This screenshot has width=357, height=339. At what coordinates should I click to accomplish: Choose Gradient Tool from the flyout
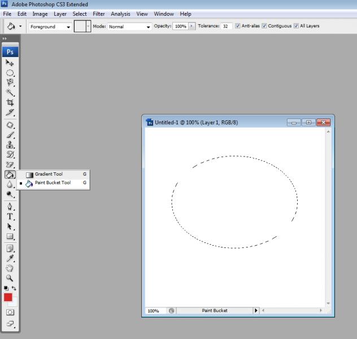point(49,174)
